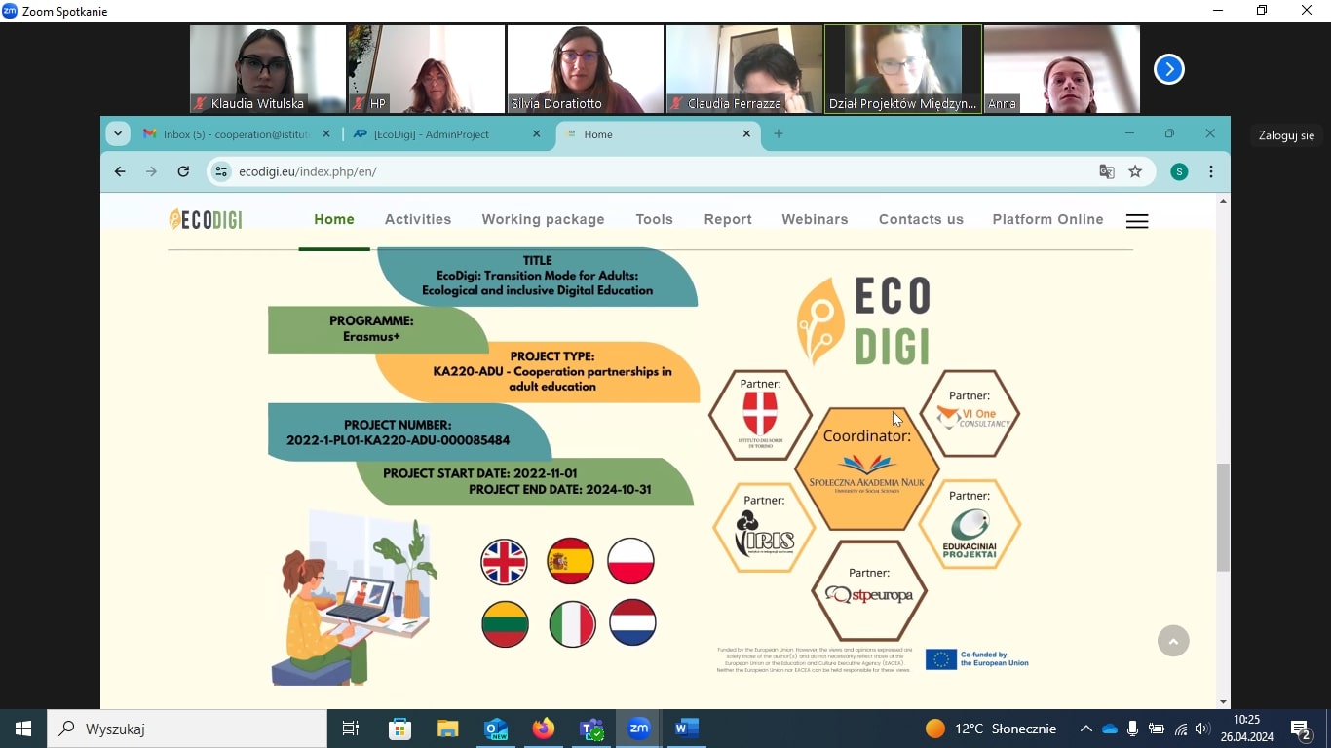Click the ECODIGI site logo
Screen dimensions: 1331x748
206,219
